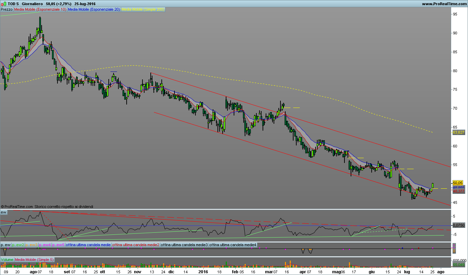
Task: Open Media Mobile (Simple 5) volume label
Action: click(x=34, y=260)
